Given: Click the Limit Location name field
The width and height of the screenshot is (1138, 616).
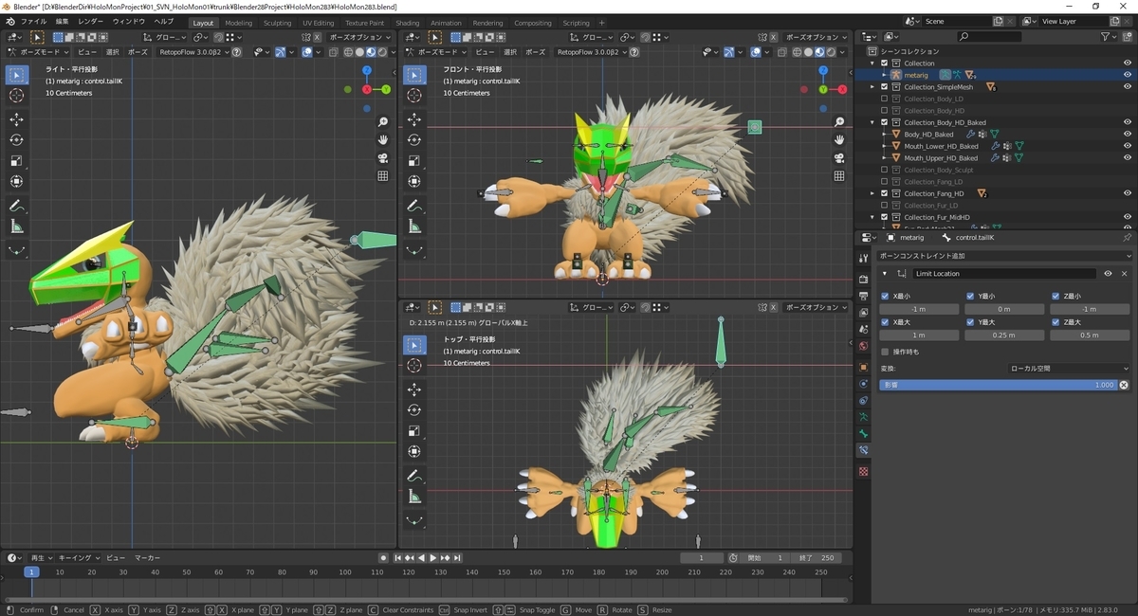Looking at the screenshot, I should tap(1004, 274).
